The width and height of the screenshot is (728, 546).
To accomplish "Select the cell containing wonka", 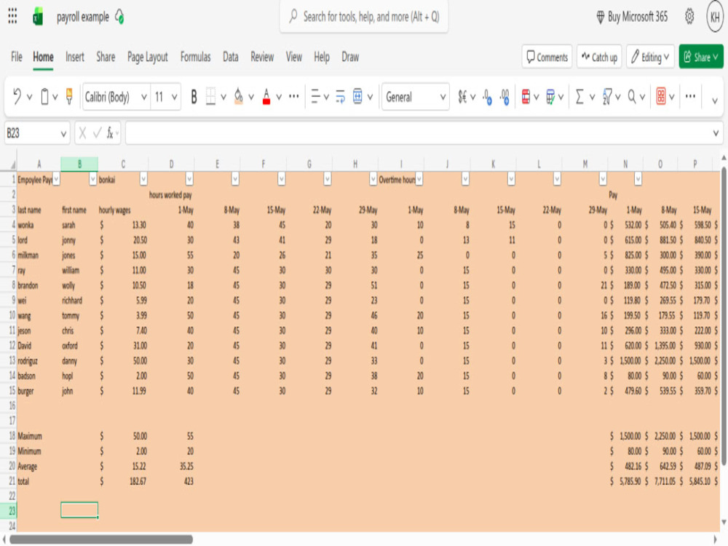I will click(x=39, y=225).
